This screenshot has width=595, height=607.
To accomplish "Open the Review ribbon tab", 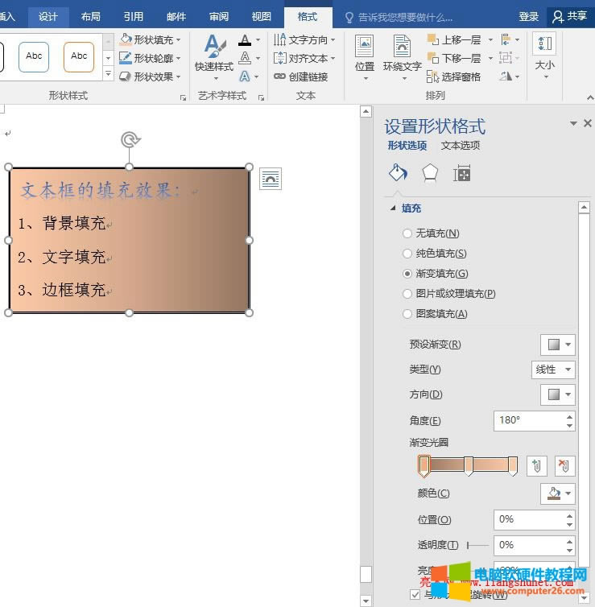I will [x=218, y=16].
